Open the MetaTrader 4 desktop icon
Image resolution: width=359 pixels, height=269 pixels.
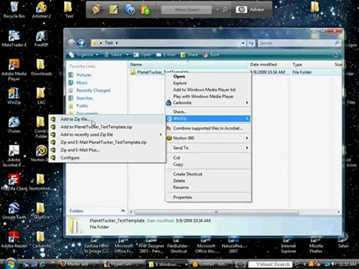tap(14, 37)
